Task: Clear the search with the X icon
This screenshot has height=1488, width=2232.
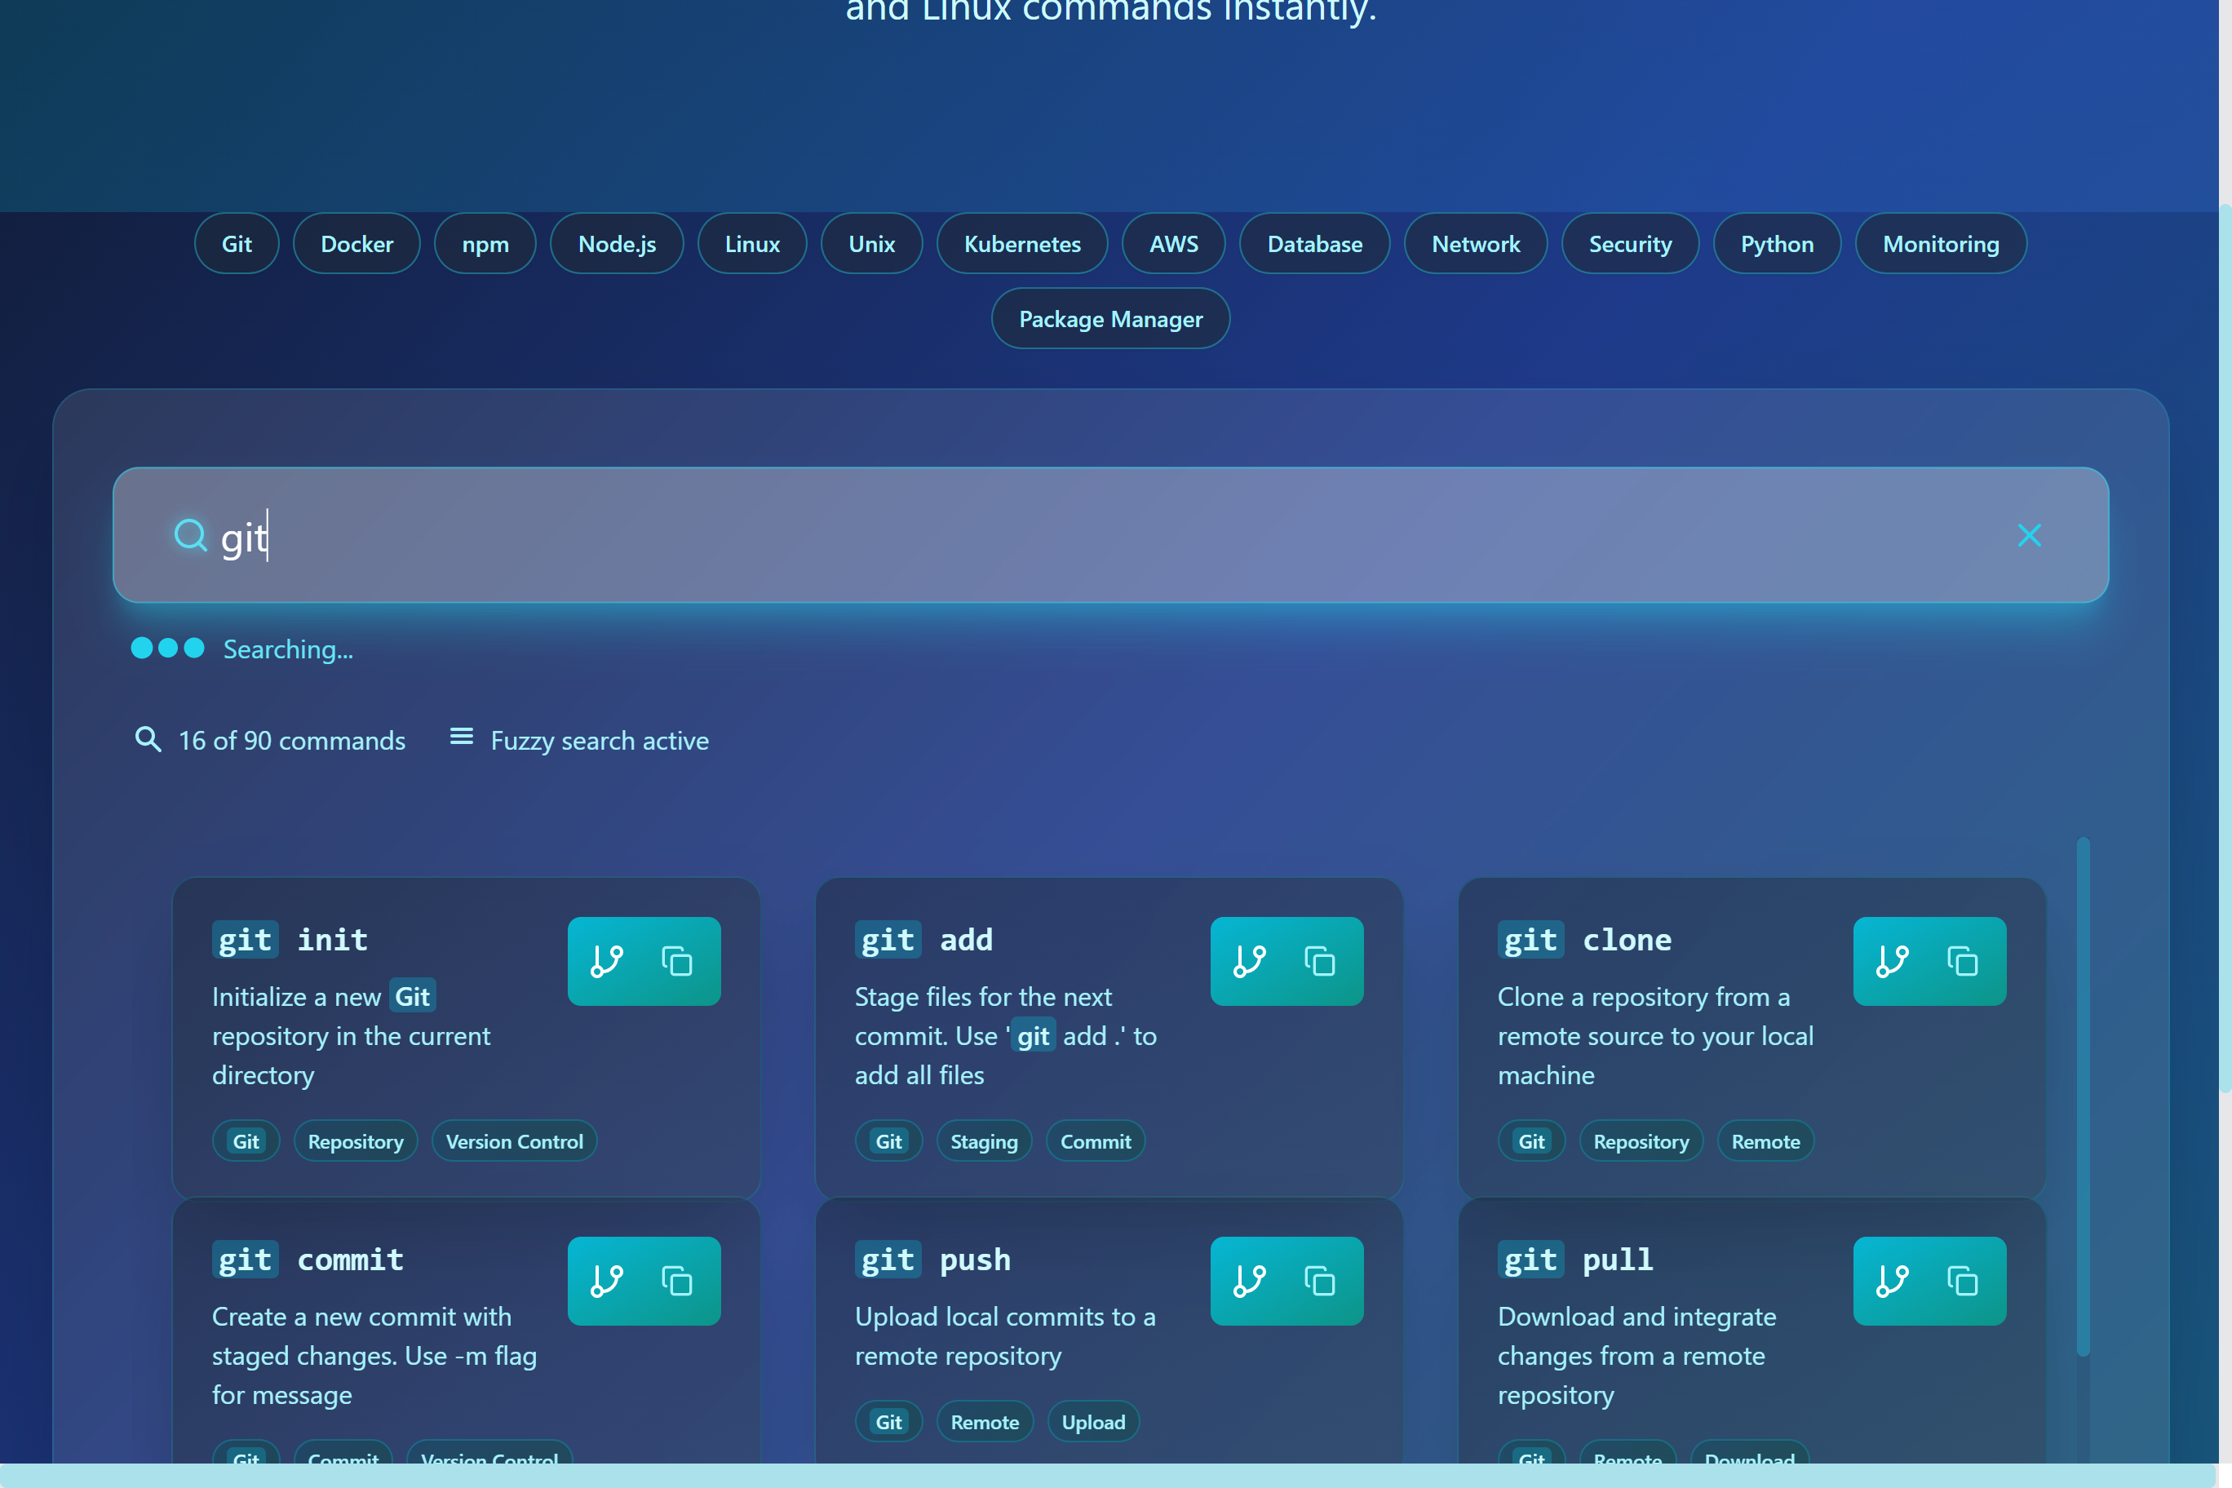Action: [2029, 534]
